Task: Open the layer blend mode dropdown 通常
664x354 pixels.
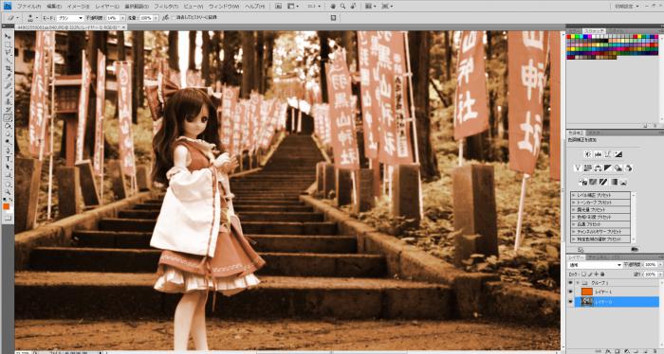Action: (595, 264)
